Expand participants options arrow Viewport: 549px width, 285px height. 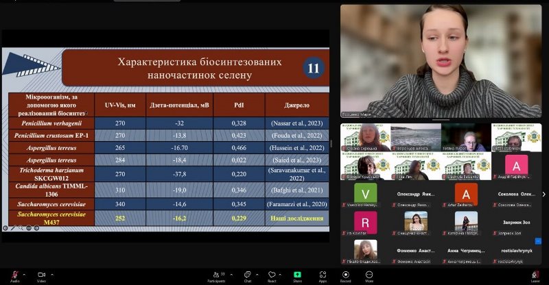tap(231, 275)
